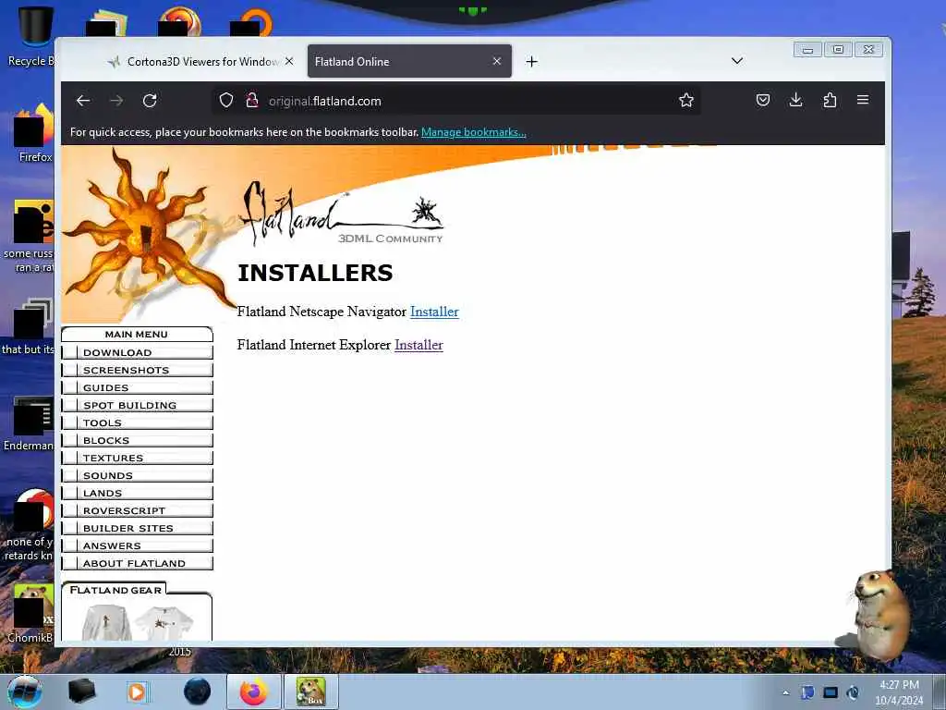Open the black box taskbar icon
Screen dimensions: 946x710
(81, 692)
